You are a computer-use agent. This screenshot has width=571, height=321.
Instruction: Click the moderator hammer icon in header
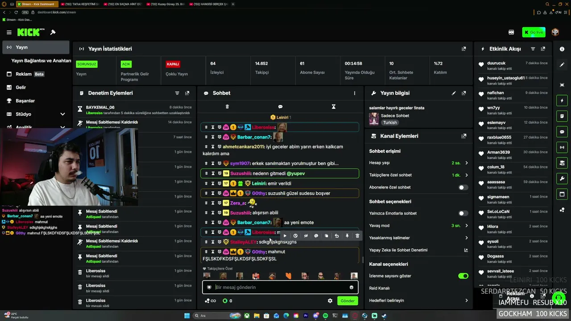pyautogui.click(x=53, y=32)
